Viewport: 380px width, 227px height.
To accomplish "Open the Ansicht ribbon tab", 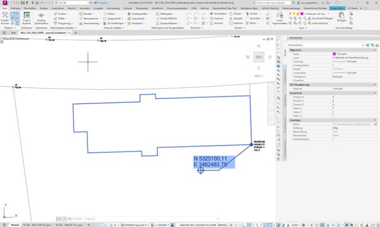I will (x=72, y=8).
